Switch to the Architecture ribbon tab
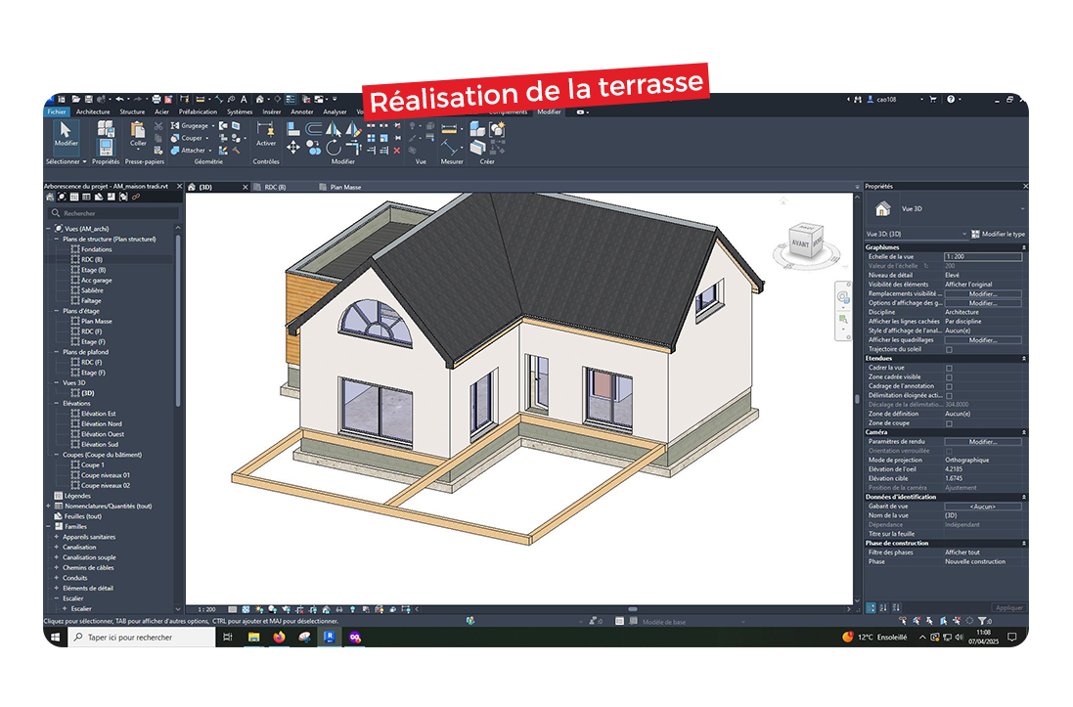Image resolution: width=1073 pixels, height=707 pixels. (x=93, y=111)
